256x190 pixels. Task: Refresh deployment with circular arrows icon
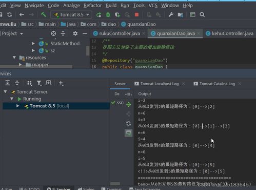(128, 123)
